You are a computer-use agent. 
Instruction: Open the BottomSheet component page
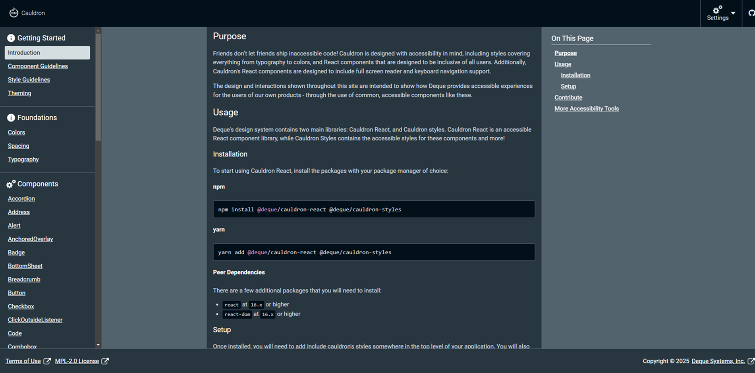point(25,266)
